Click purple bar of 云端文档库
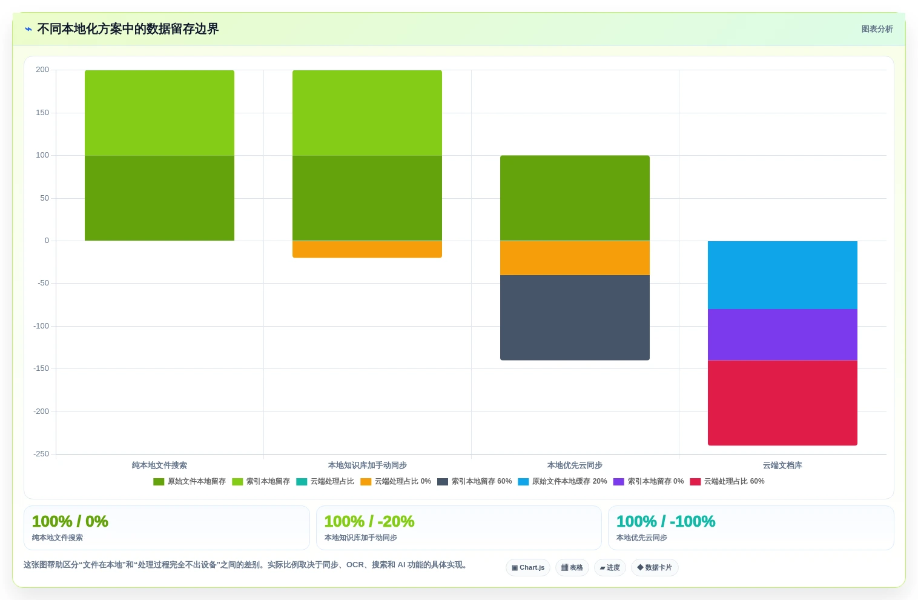918x600 pixels. [782, 335]
